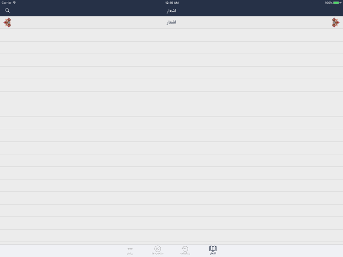Tap the battery icon in the status bar
Viewport: 343px width, 257px height.
pos(337,3)
